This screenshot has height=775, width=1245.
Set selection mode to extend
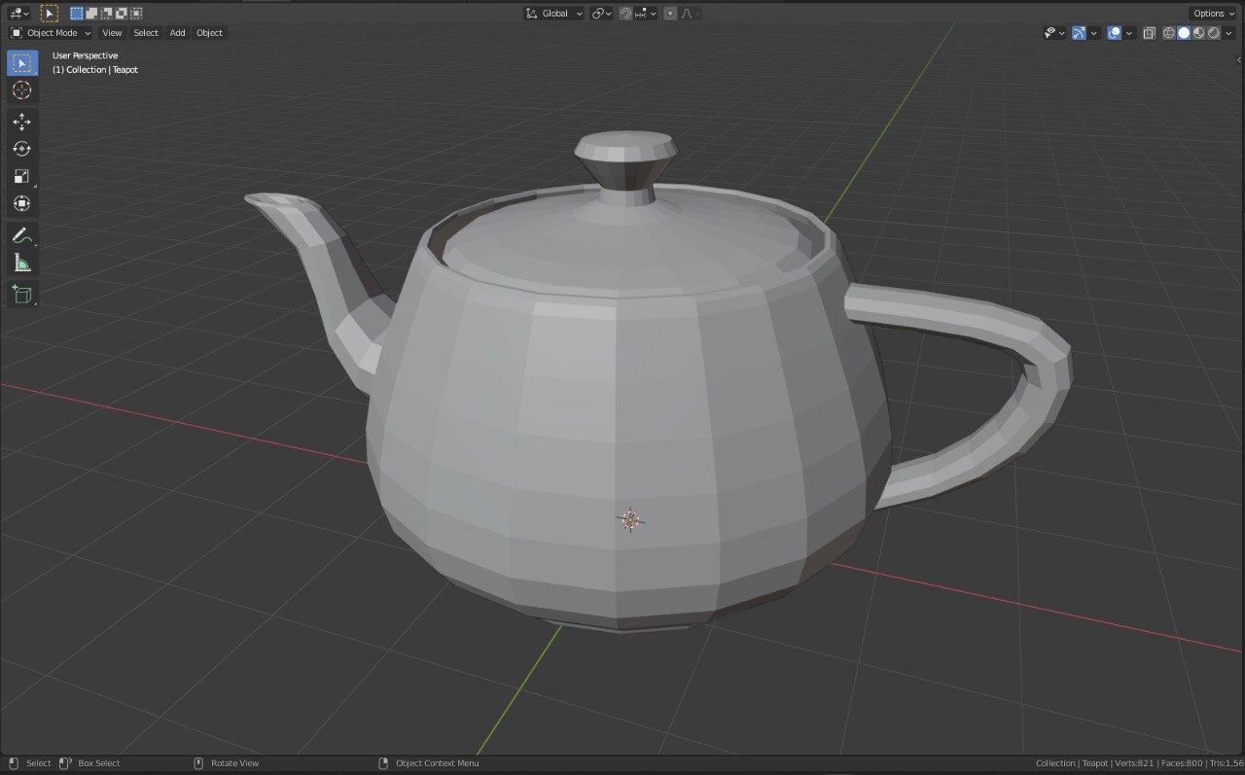(x=91, y=14)
